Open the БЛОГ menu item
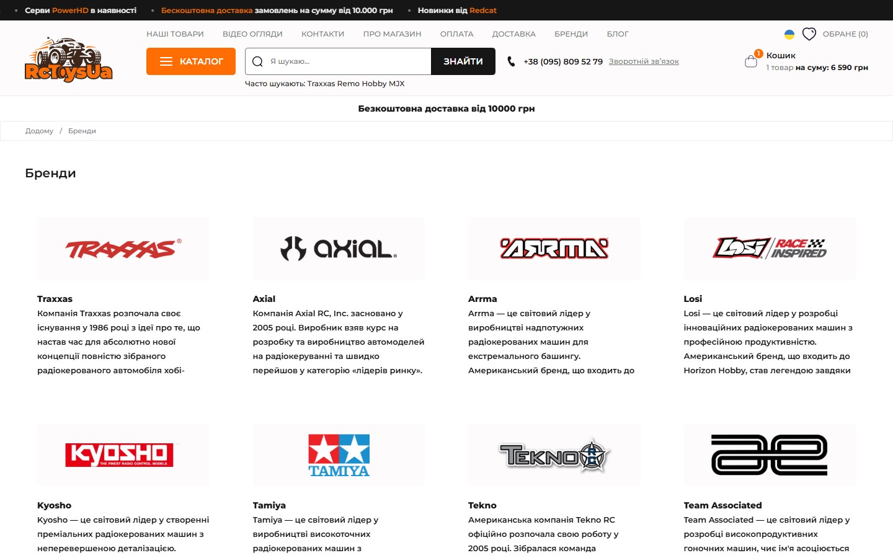Screen dimensions: 893x558 618,34
